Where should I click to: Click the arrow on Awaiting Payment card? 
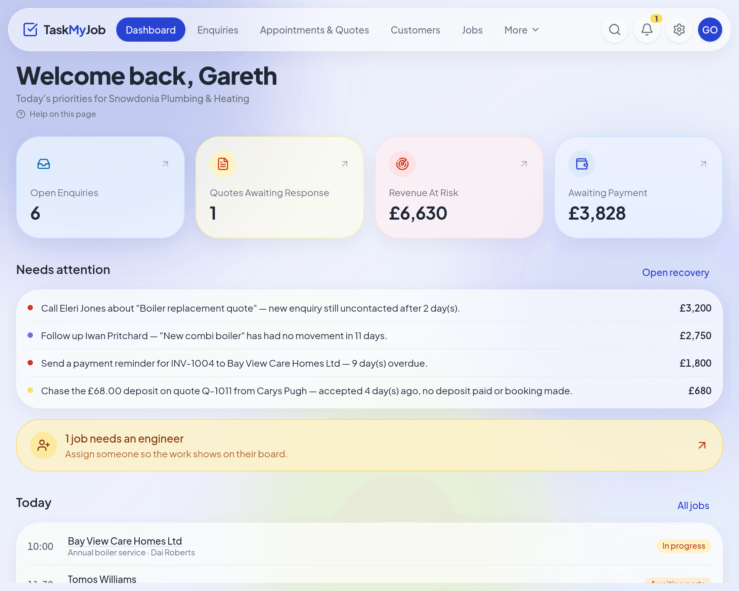coord(703,164)
